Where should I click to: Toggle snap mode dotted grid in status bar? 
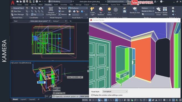coord(93,100)
